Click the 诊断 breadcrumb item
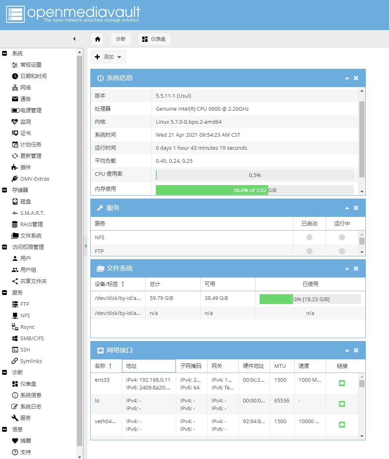This screenshot has width=389, height=459. pyautogui.click(x=121, y=39)
